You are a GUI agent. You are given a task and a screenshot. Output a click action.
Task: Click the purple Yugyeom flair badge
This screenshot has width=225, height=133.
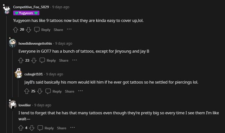[x=26, y=13]
